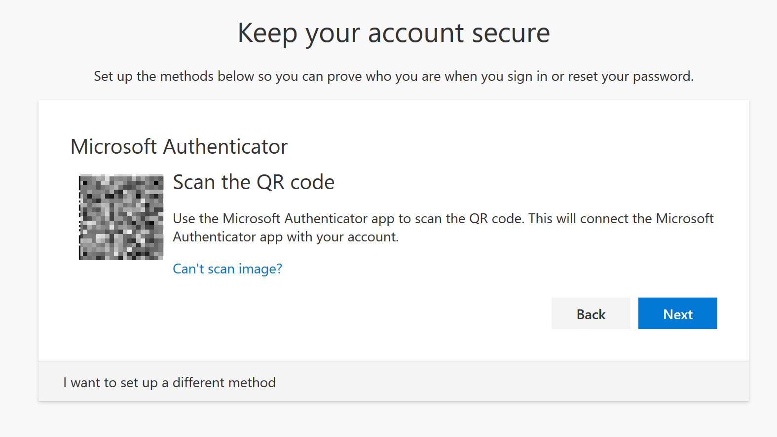The width and height of the screenshot is (777, 437).
Task: Click the pixelated QR code image
Action: [x=121, y=217]
